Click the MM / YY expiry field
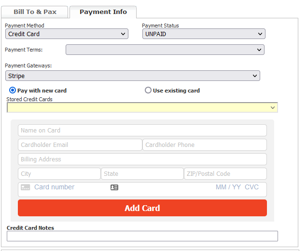307x251 pixels. pos(228,187)
